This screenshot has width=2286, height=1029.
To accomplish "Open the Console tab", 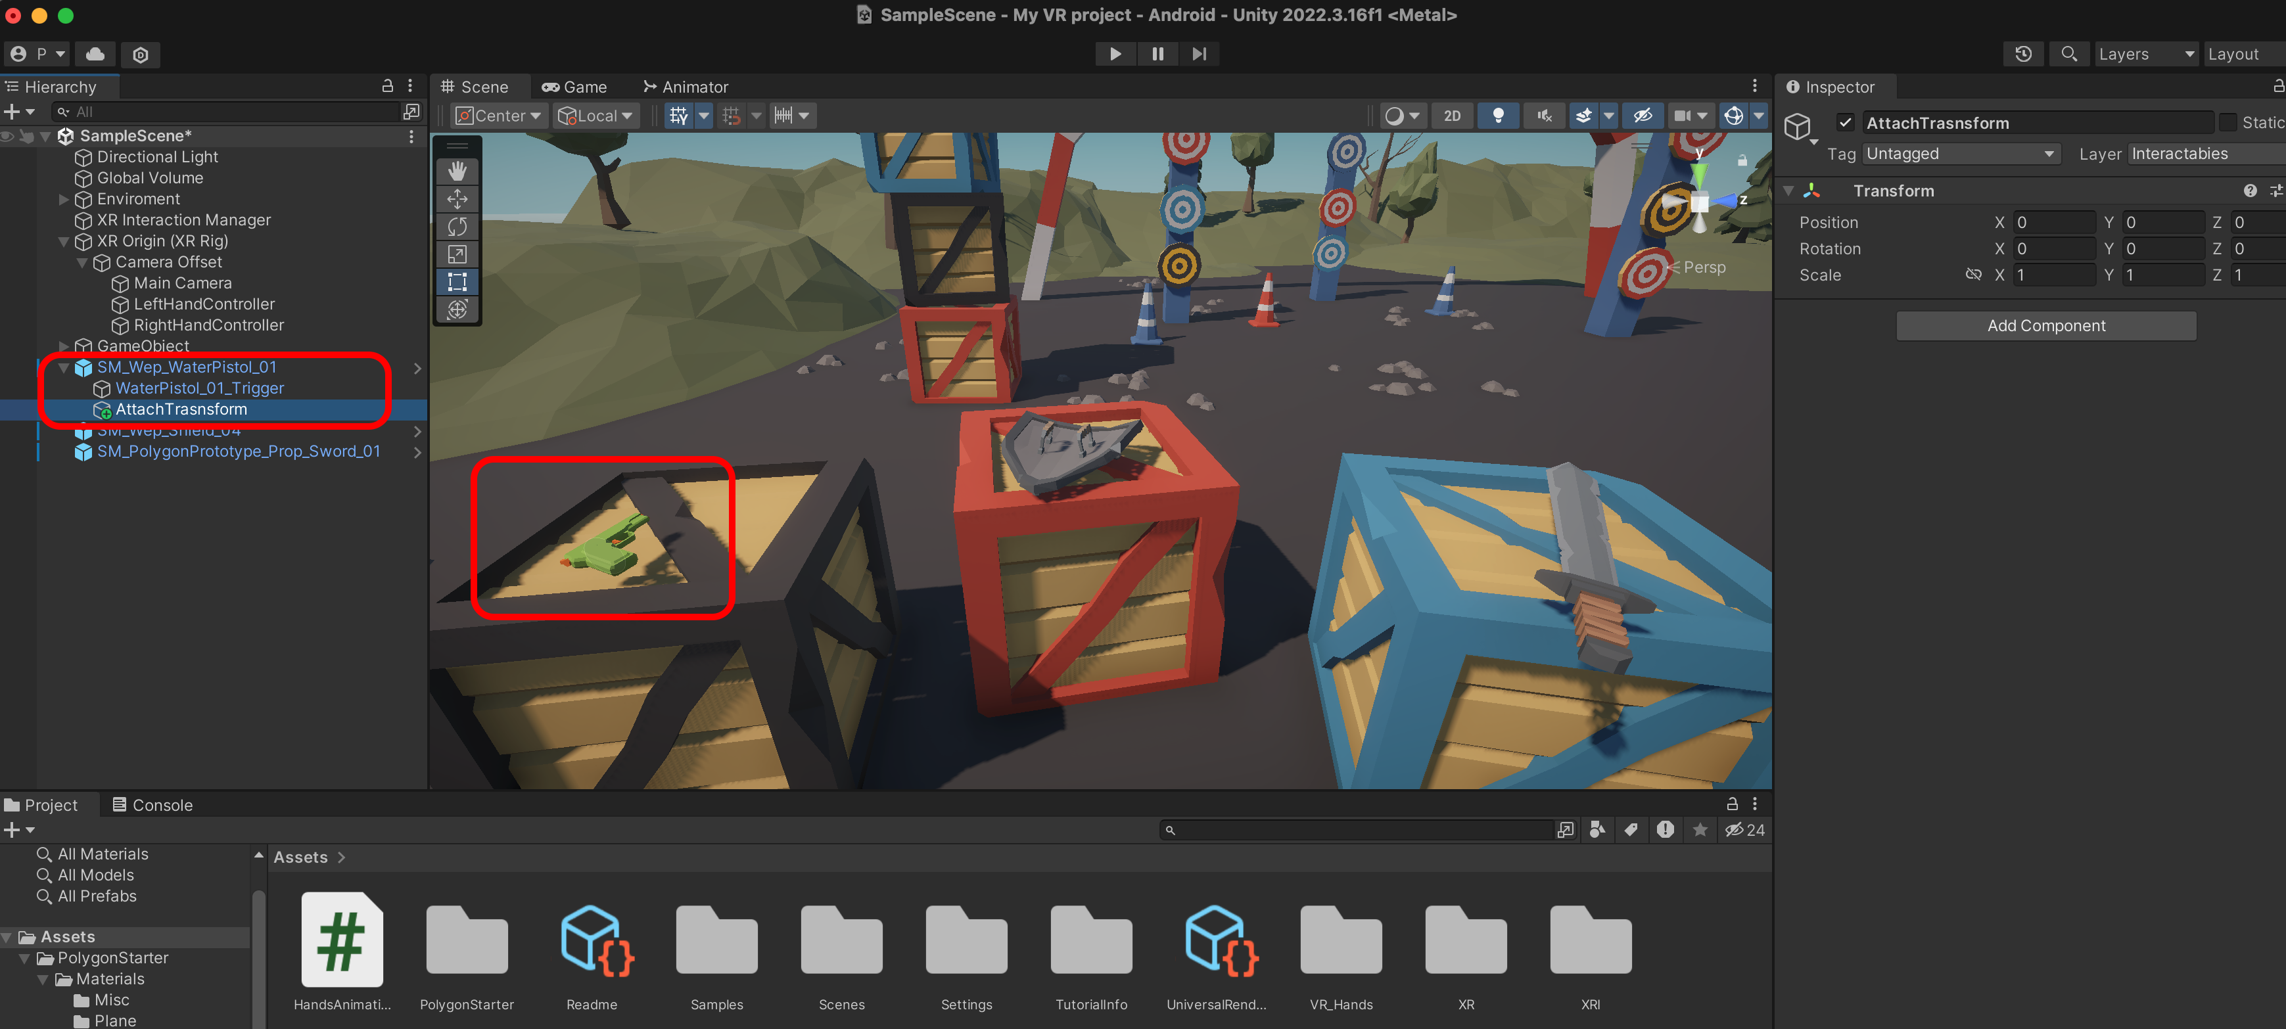I will (152, 804).
